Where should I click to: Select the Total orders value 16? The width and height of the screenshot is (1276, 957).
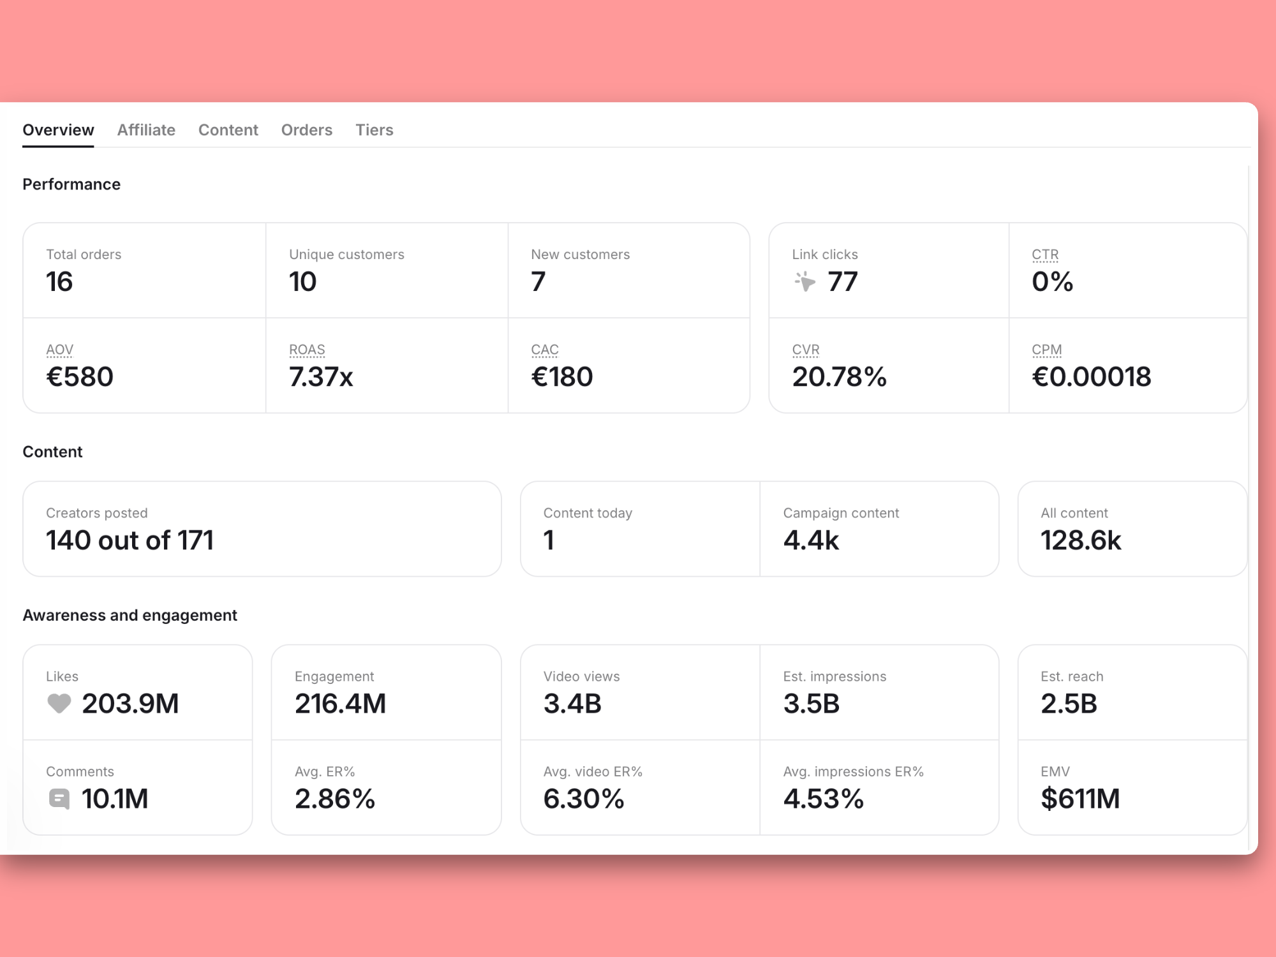coord(59,281)
